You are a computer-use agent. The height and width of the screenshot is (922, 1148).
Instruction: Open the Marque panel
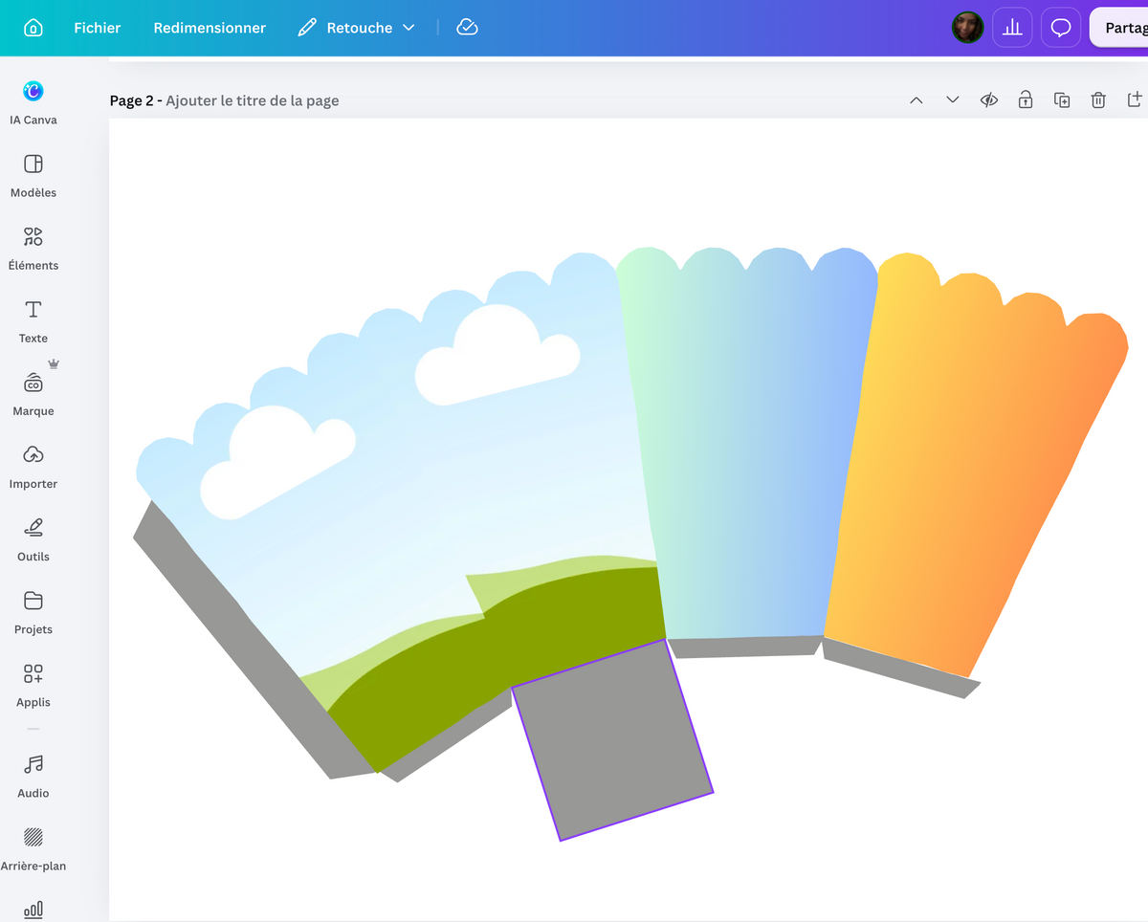pyautogui.click(x=33, y=393)
